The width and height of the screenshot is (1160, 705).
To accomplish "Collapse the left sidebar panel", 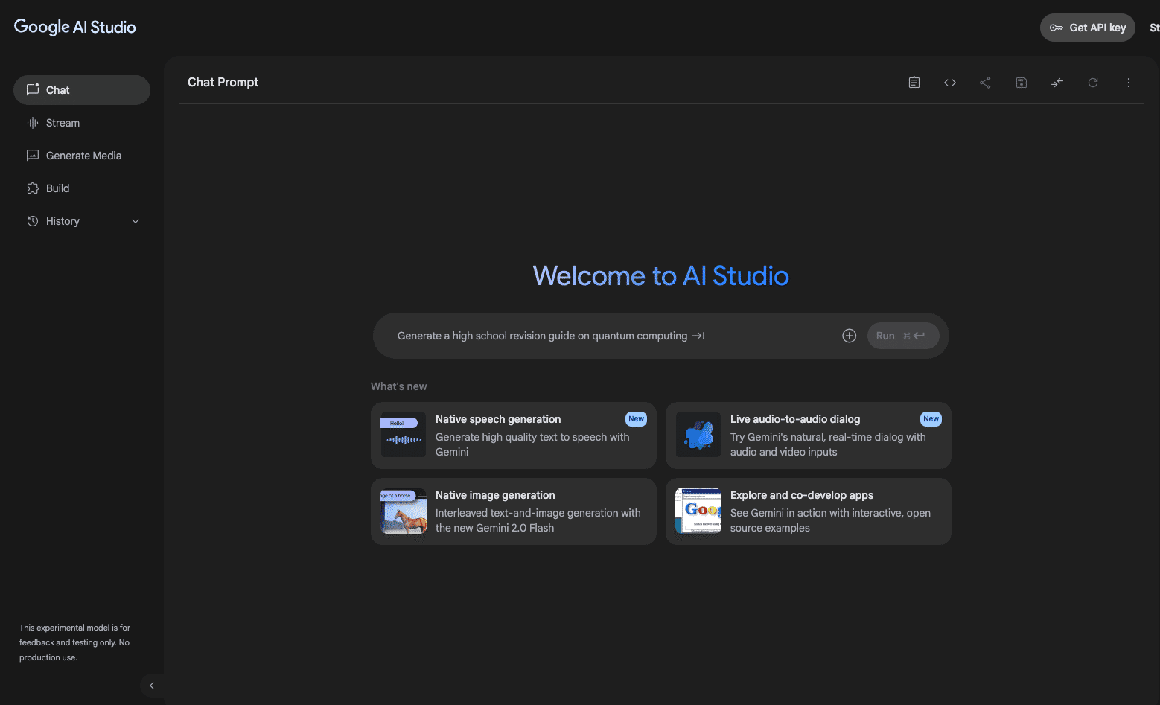I will point(152,686).
